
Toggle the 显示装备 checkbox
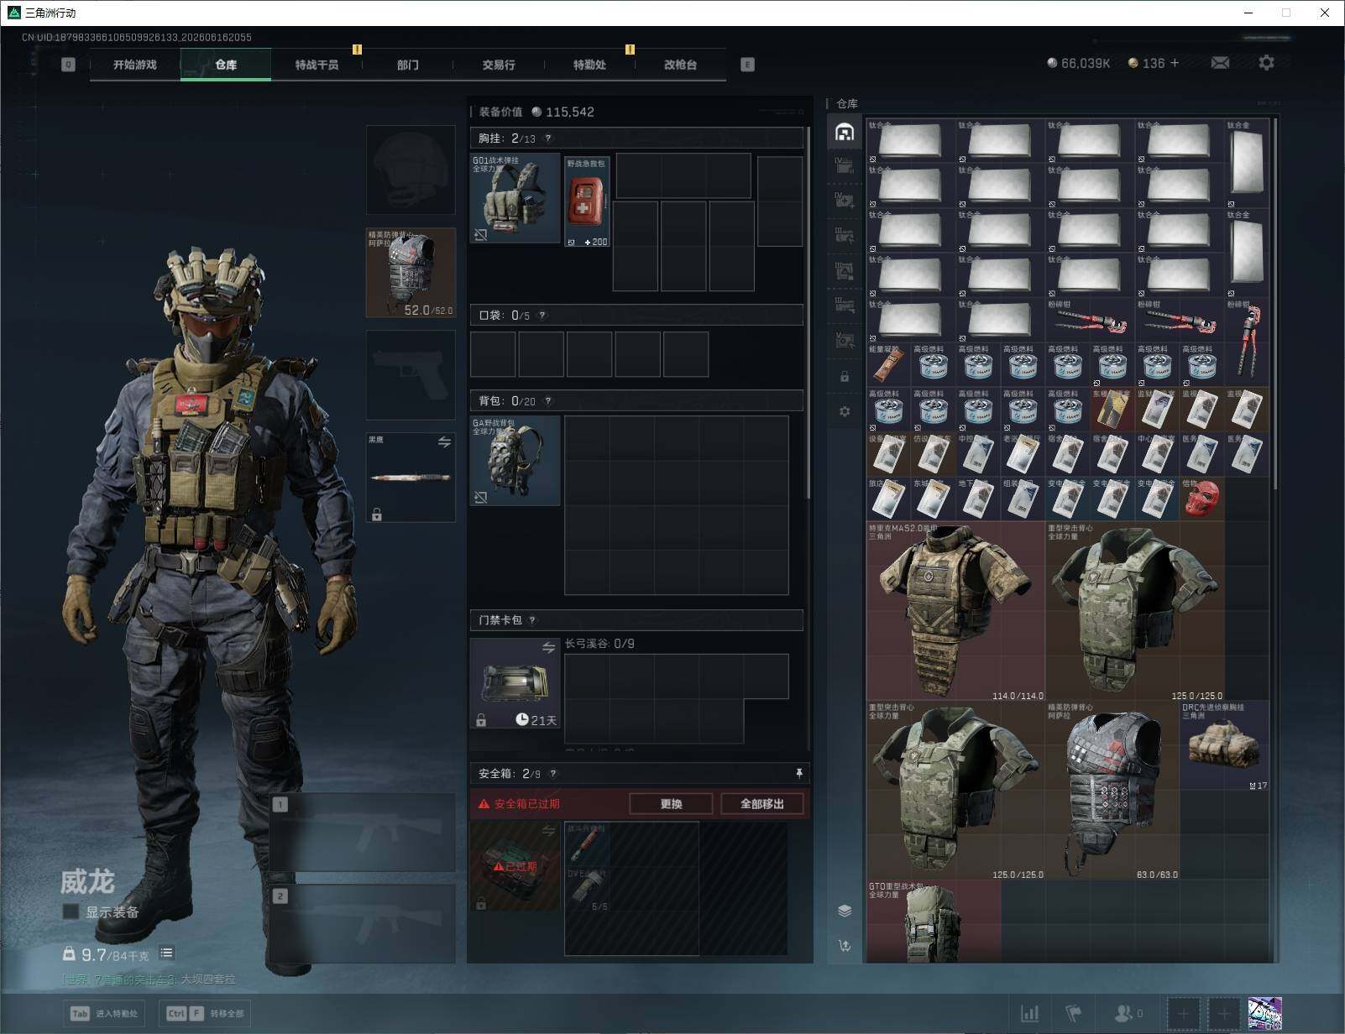[71, 911]
